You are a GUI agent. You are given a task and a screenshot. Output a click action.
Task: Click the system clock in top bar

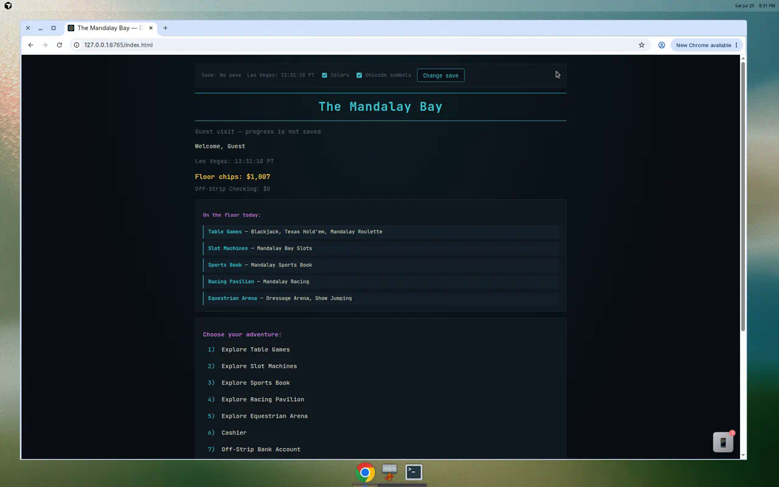[755, 5]
